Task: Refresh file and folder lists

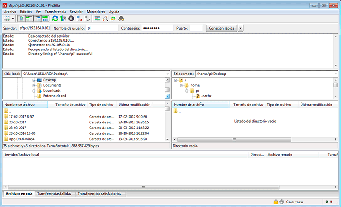Action: (55, 19)
